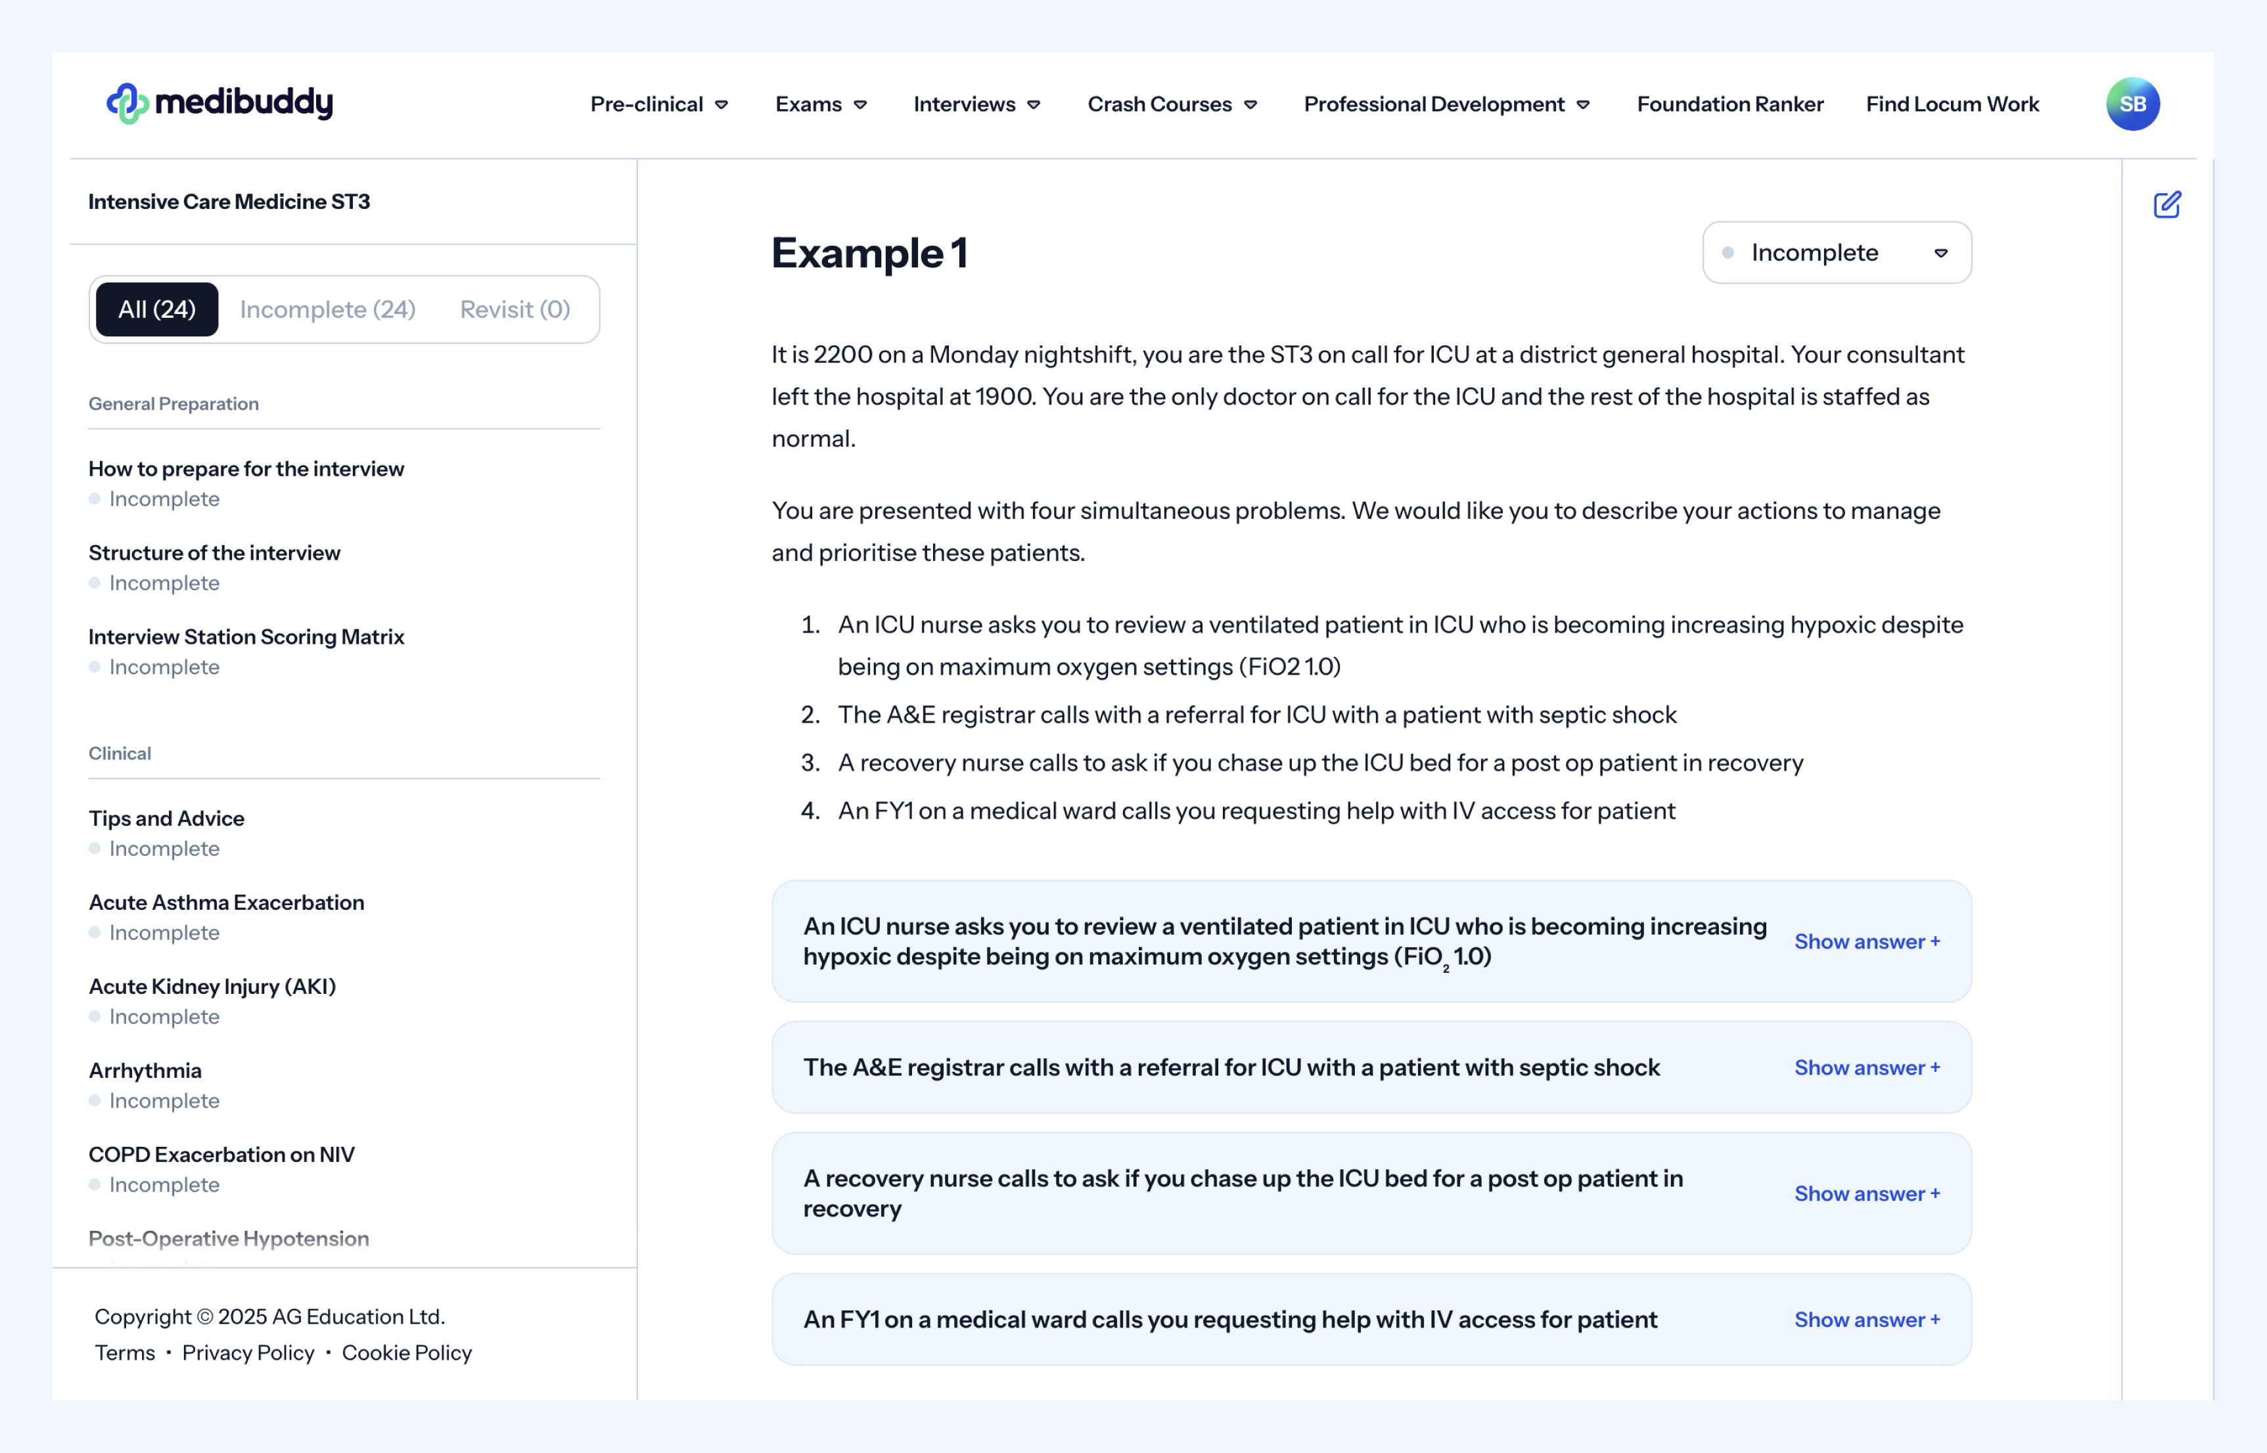Open the SB user avatar menu
The height and width of the screenshot is (1453, 2267).
coord(2132,104)
